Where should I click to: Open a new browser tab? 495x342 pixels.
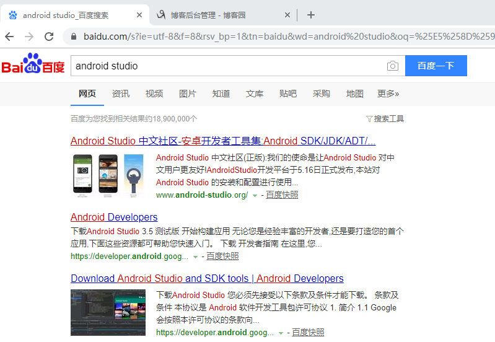pyautogui.click(x=311, y=15)
